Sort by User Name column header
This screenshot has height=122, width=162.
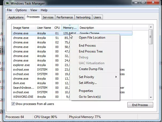pyautogui.click(x=44, y=28)
